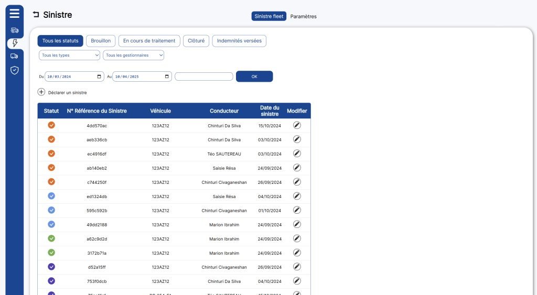Image resolution: width=537 pixels, height=295 pixels.
Task: Select reference 753f0dcb cell
Action: [x=97, y=282]
